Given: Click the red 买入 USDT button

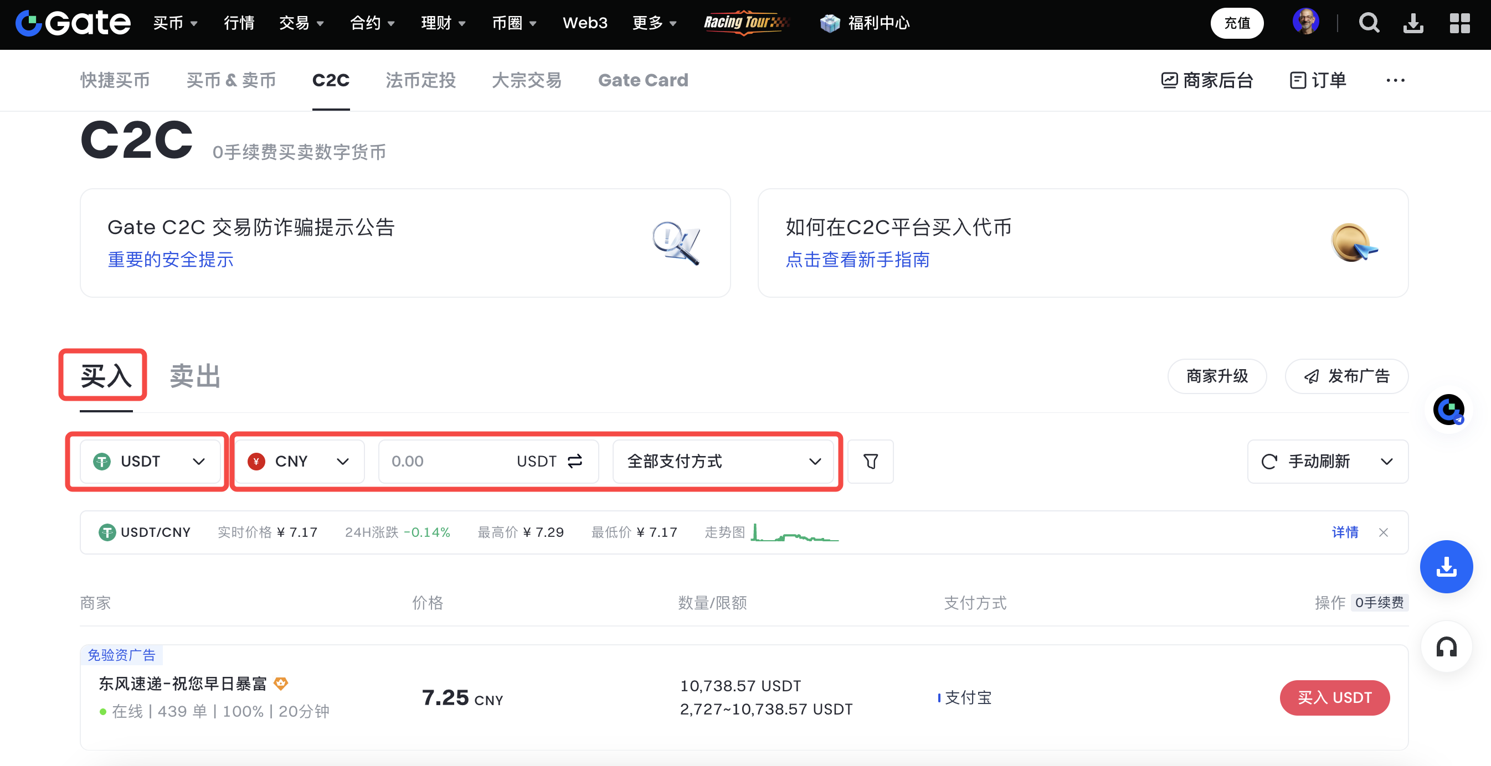Looking at the screenshot, I should click(x=1334, y=697).
